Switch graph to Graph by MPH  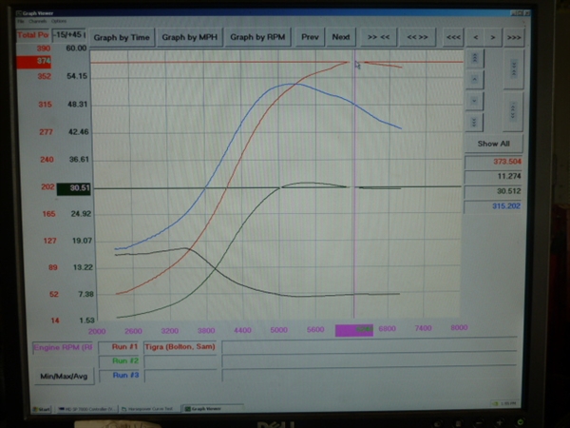[189, 37]
